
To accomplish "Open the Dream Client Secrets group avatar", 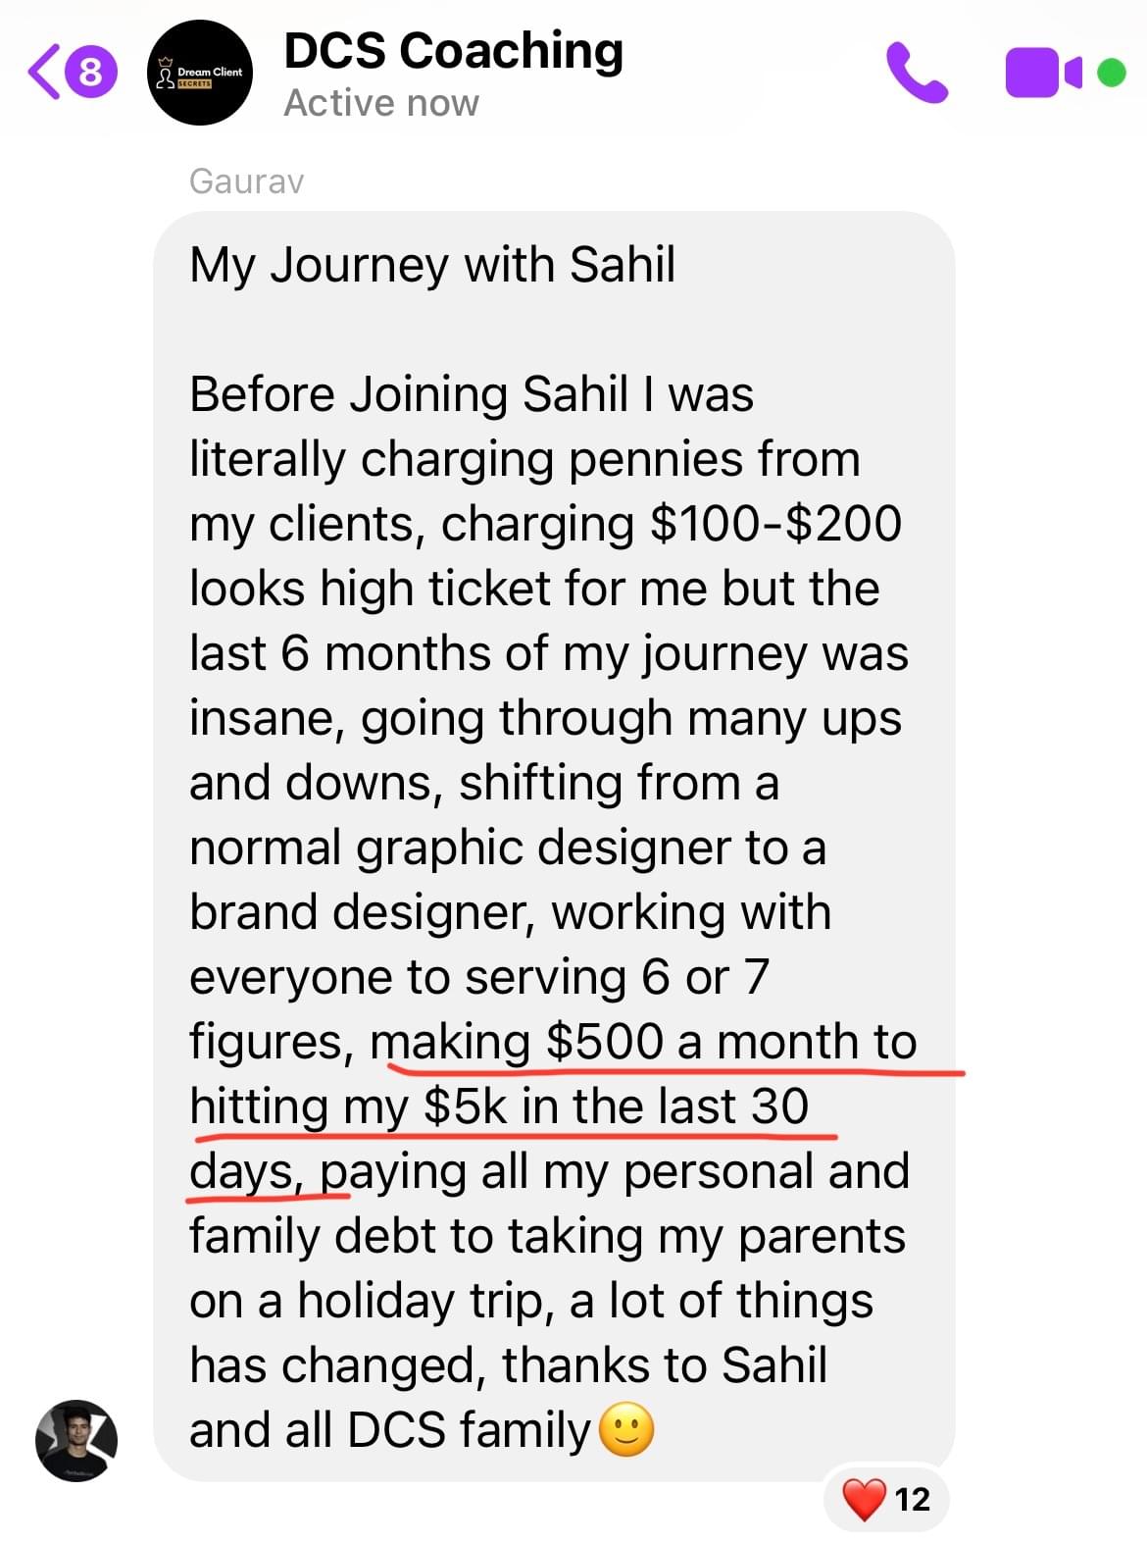I will coord(199,73).
